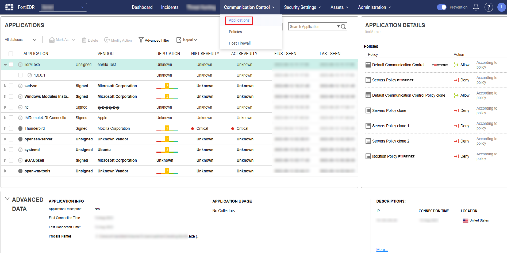The image size is (507, 253).
Task: Select Policies from Communication Control menu
Action: (x=235, y=32)
